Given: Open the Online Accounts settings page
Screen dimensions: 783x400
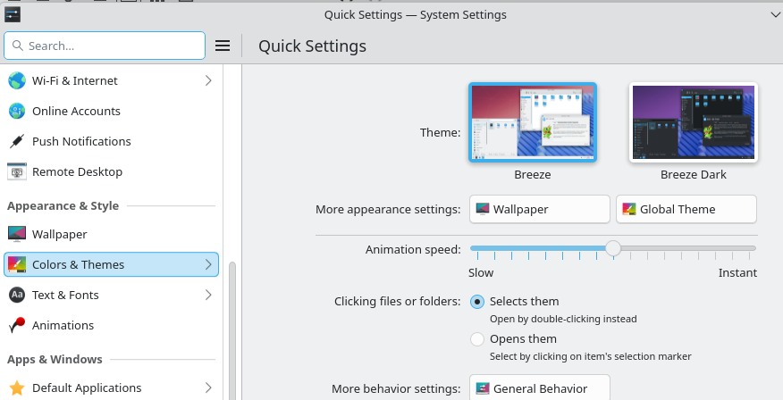Looking at the screenshot, I should click(x=112, y=111).
